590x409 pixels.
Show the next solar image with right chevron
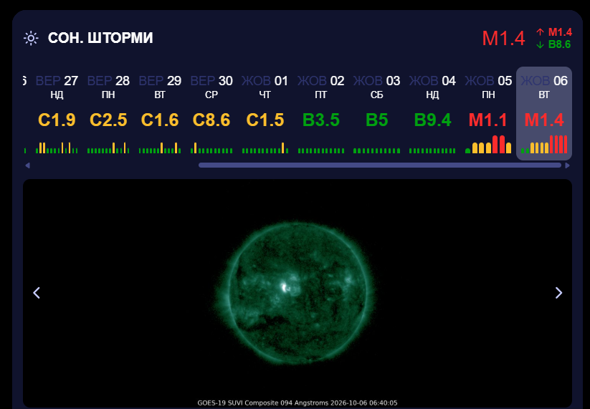tap(558, 293)
